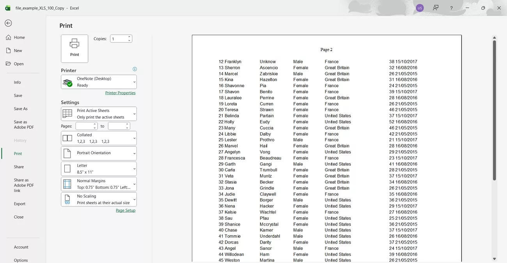Click the US user account avatar

click(x=420, y=8)
